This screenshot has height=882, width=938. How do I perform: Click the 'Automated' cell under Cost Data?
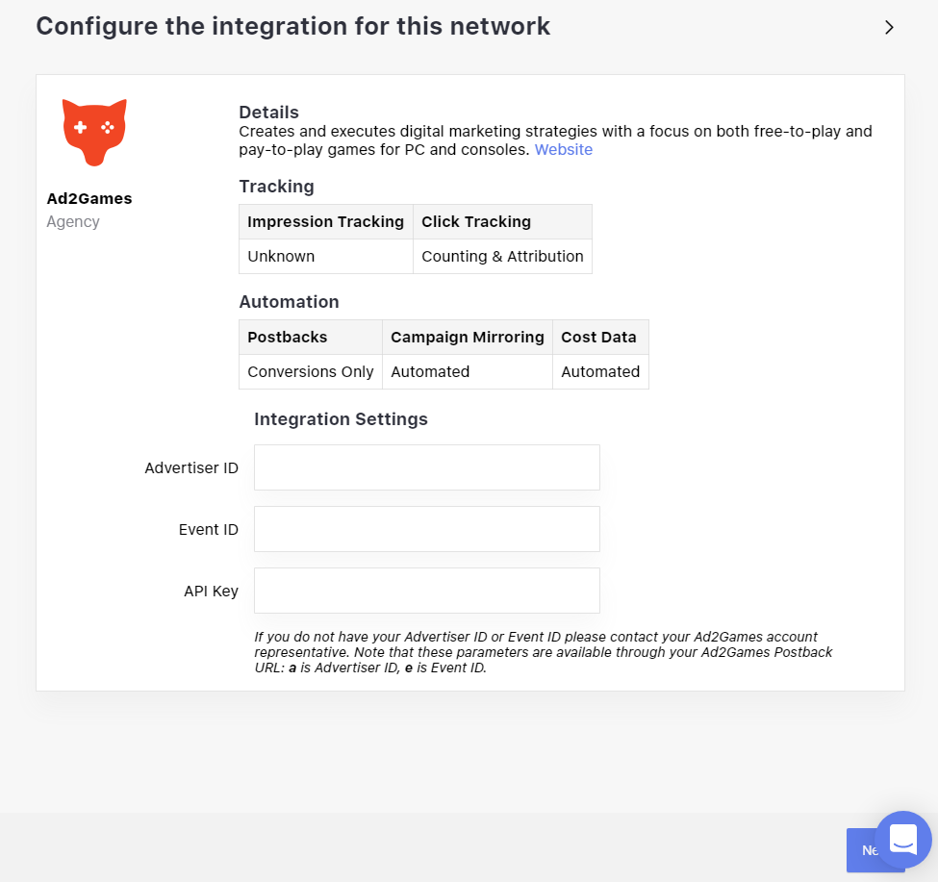(x=600, y=372)
